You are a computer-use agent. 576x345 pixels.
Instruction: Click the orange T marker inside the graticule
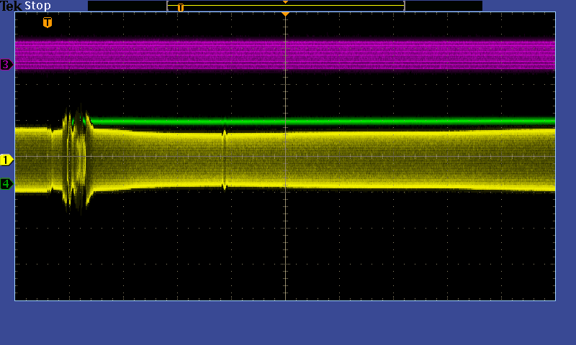[x=48, y=23]
